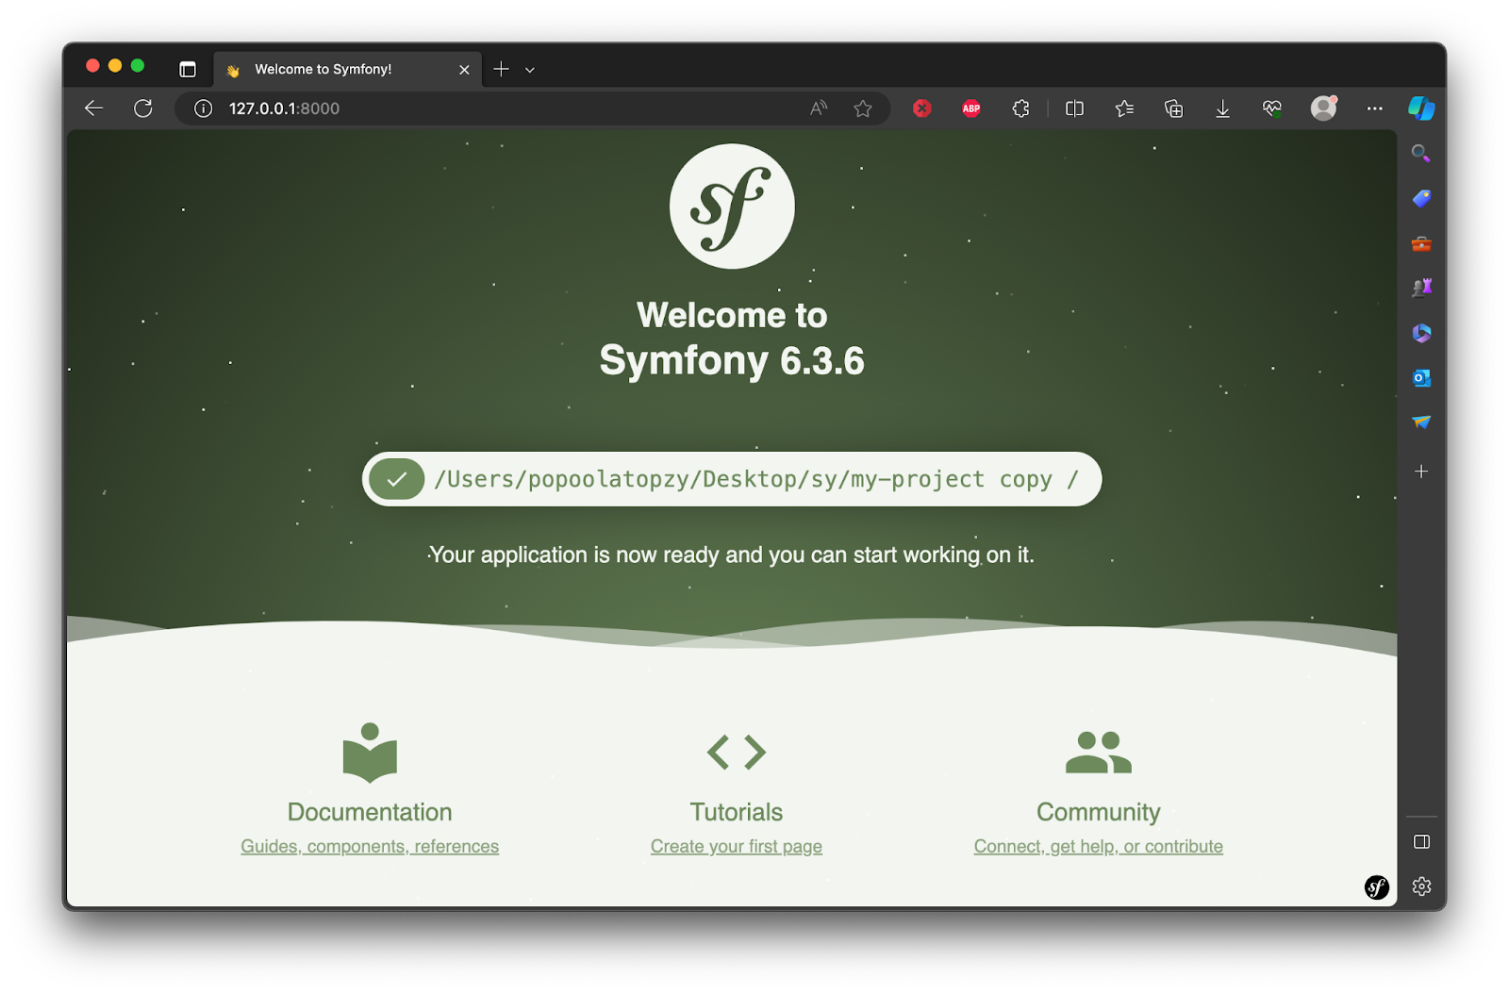Add this page to favorites star
This screenshot has width=1509, height=994.
[863, 108]
